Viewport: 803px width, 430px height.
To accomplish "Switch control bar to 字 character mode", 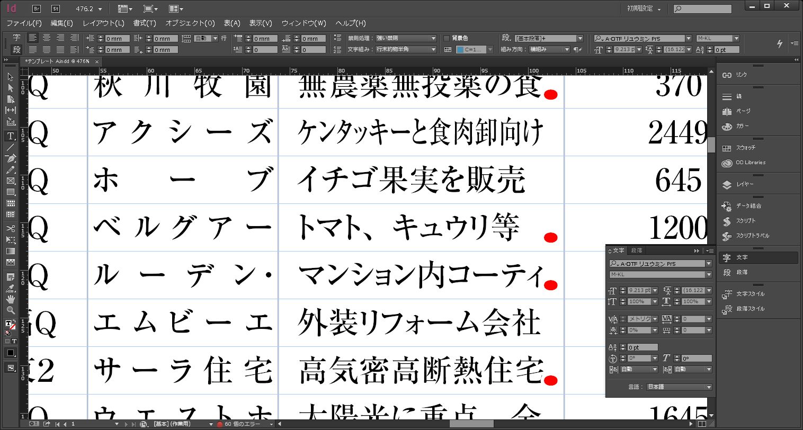I will coord(16,38).
